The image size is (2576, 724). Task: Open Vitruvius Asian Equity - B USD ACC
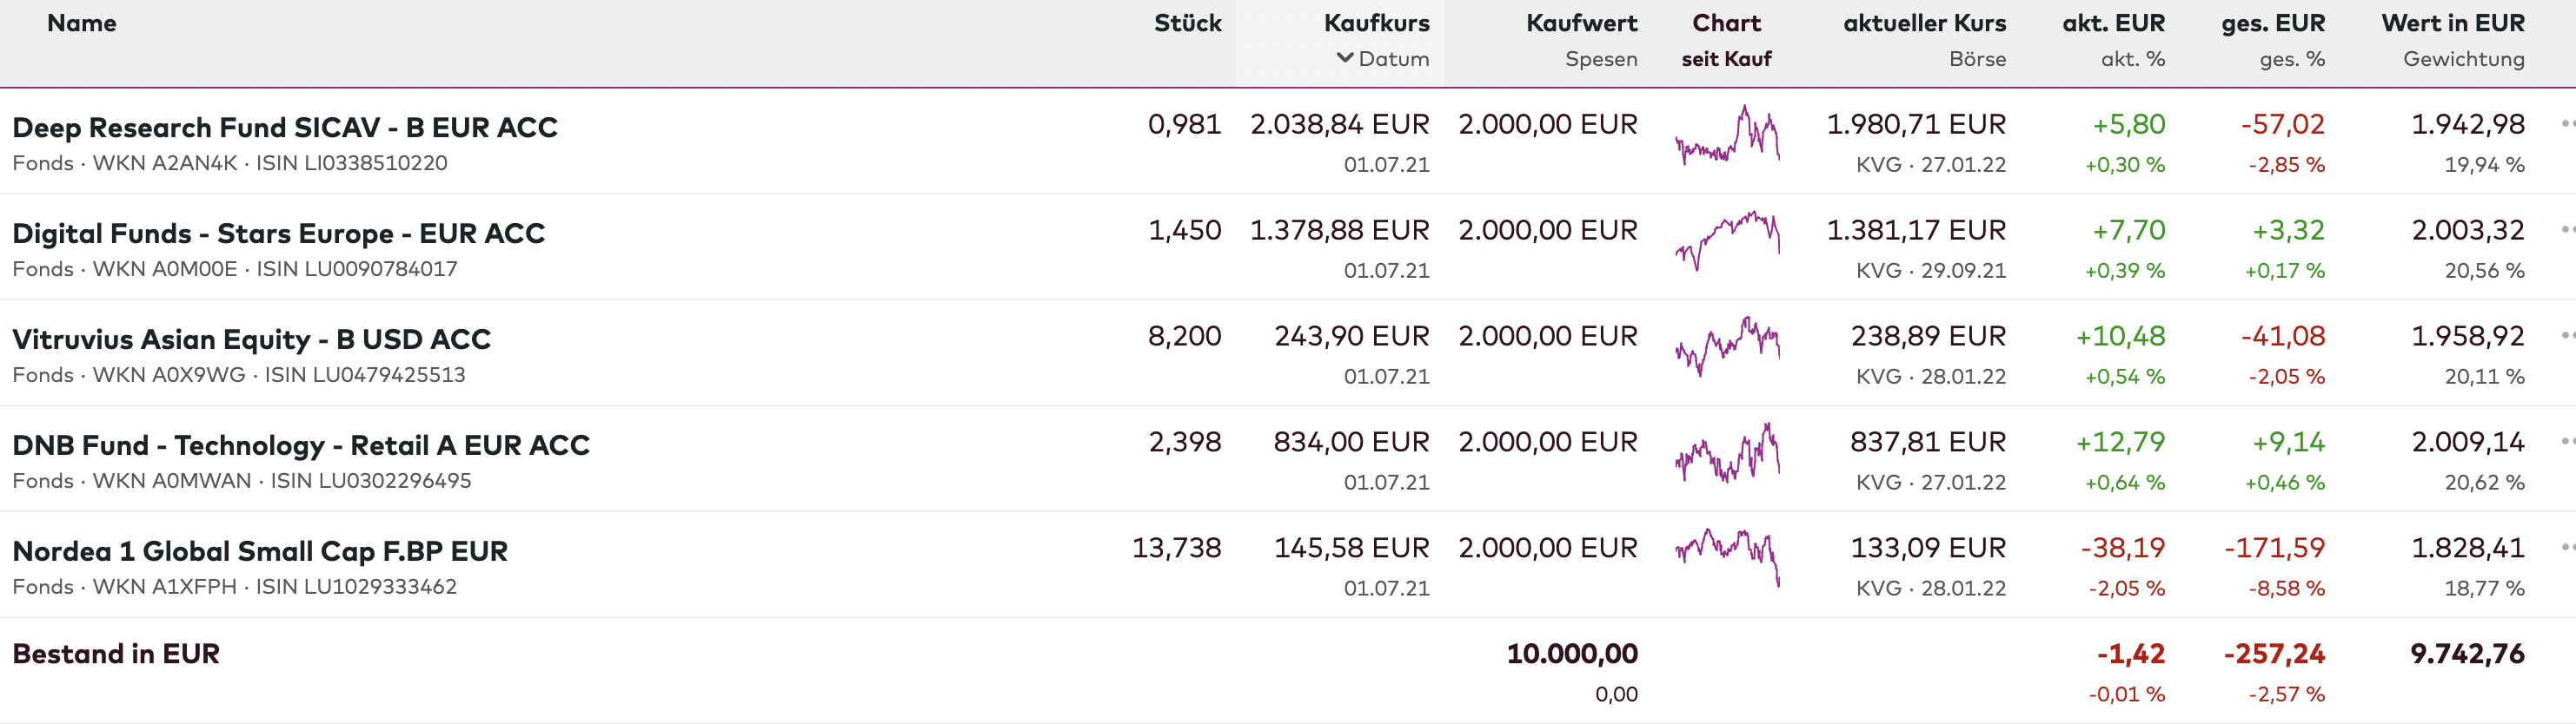251,339
